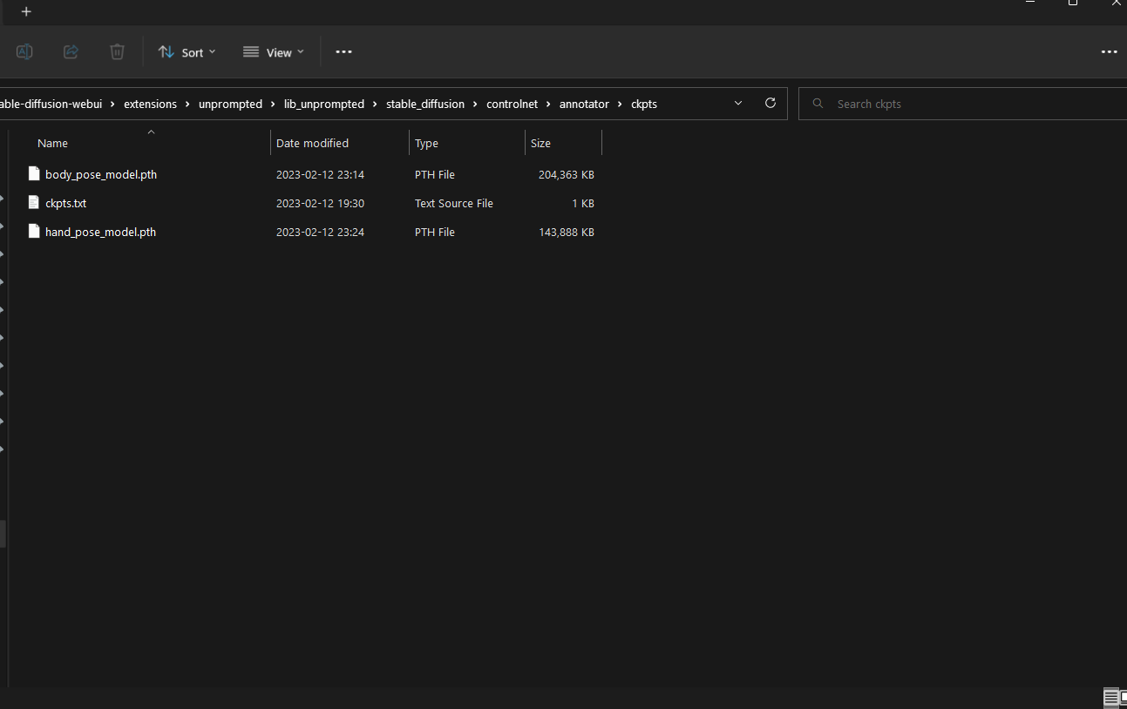Expand chevron after stable_diffusion breadcrumb
Viewport: 1127px width, 709px height.
[476, 104]
